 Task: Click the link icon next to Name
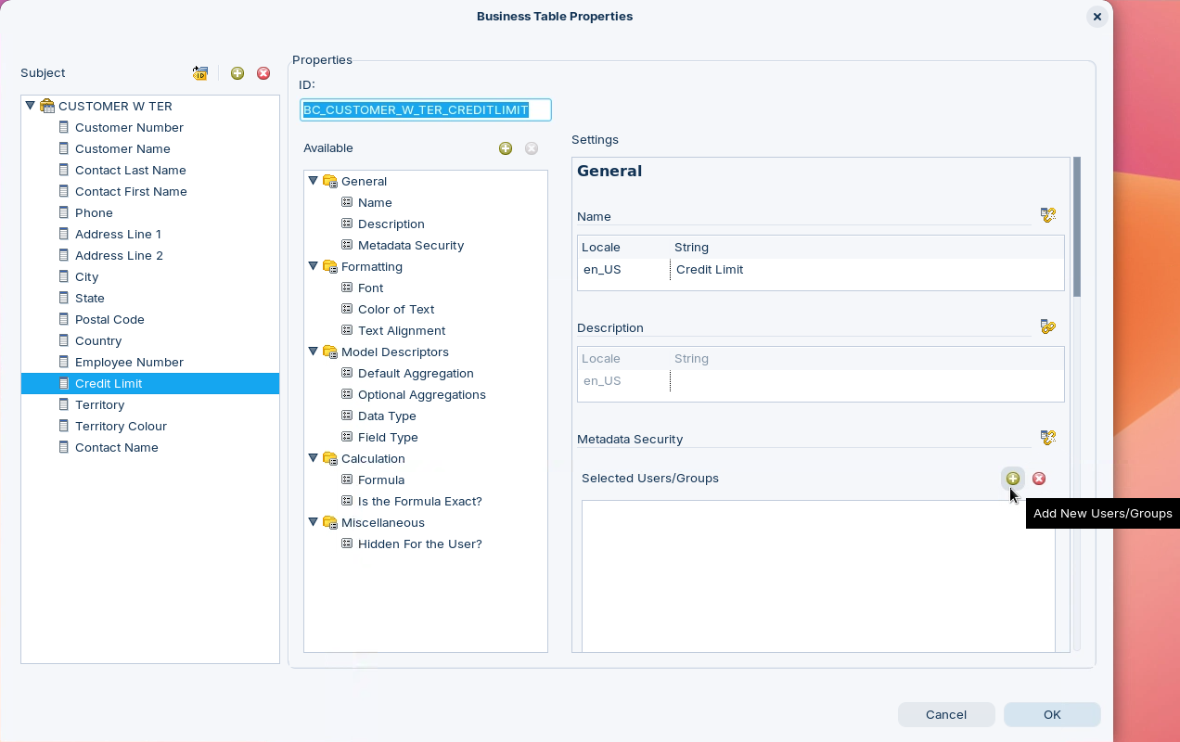[x=1048, y=215]
